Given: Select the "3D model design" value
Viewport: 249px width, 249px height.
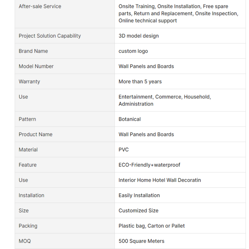Looking at the screenshot, I should point(139,36).
